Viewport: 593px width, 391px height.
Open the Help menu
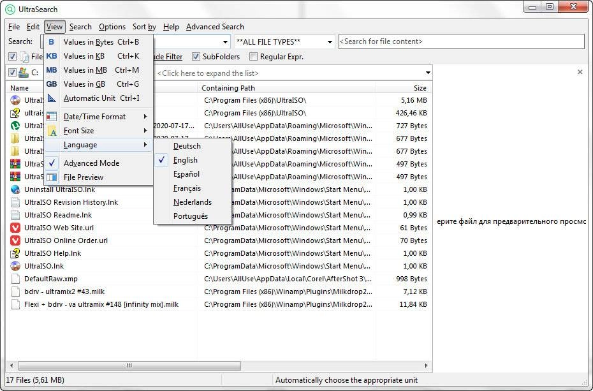[171, 27]
